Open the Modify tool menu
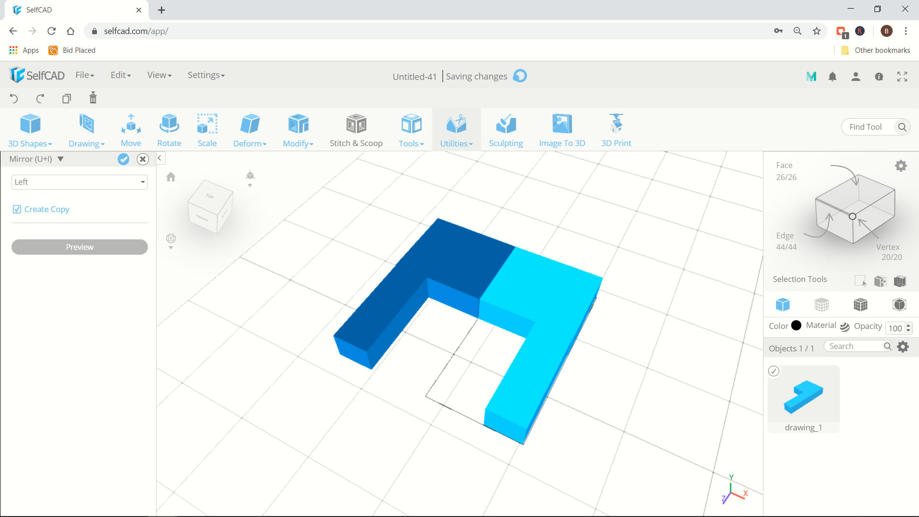 298,130
